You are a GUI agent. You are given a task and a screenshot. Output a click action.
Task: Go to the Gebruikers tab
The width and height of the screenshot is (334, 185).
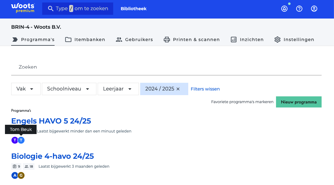click(134, 40)
